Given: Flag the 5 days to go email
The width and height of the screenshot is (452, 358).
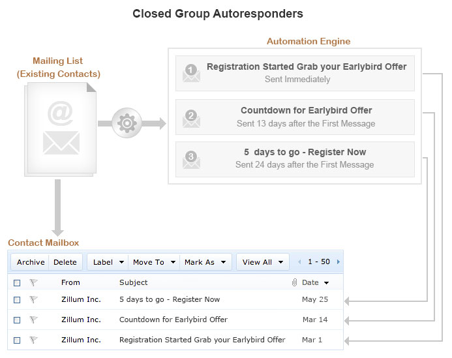Looking at the screenshot, I should (x=34, y=300).
